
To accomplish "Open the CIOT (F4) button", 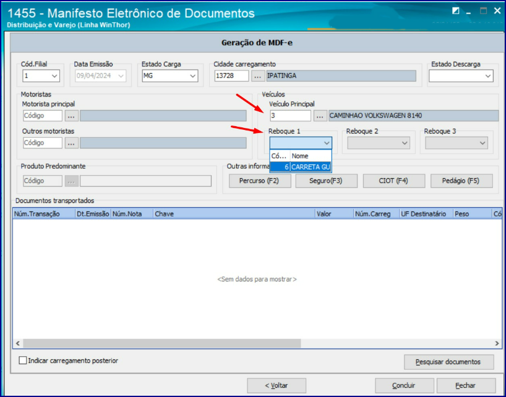I will (393, 181).
